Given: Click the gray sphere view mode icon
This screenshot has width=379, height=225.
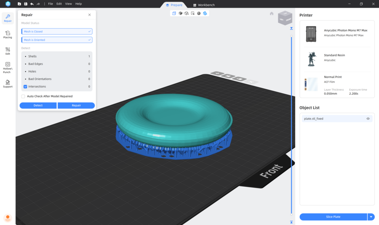Looking at the screenshot, I should 199,13.
